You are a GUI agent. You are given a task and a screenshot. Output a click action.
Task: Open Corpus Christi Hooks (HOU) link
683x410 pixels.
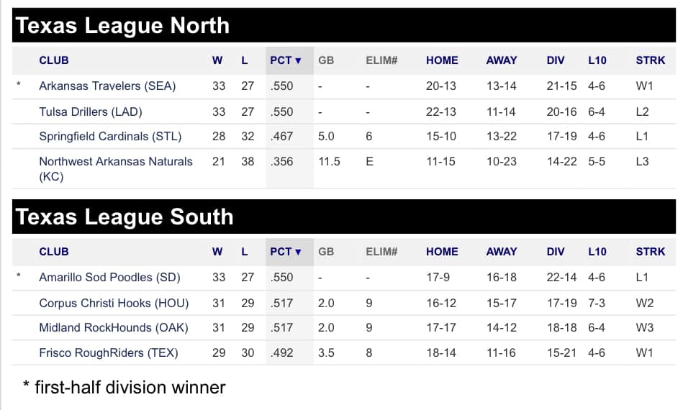114,304
